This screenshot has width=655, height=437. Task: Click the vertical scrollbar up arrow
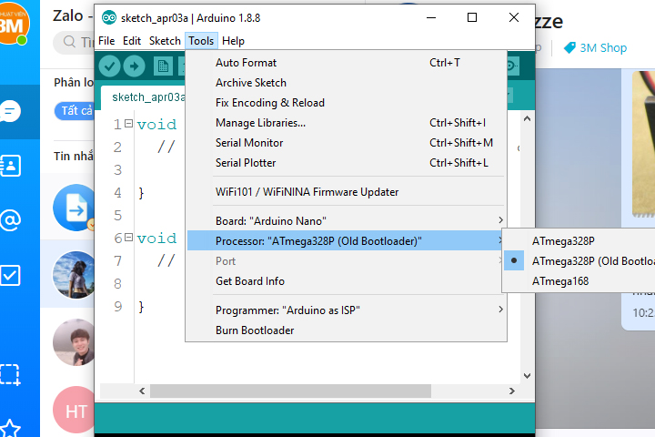click(x=527, y=118)
